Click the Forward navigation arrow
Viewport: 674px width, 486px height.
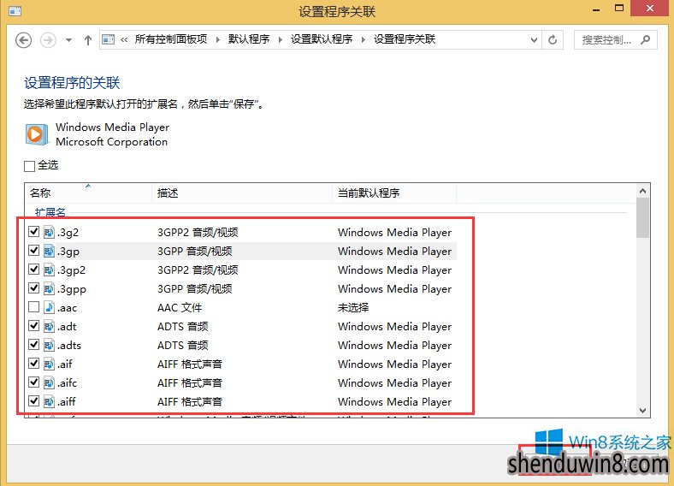click(48, 40)
